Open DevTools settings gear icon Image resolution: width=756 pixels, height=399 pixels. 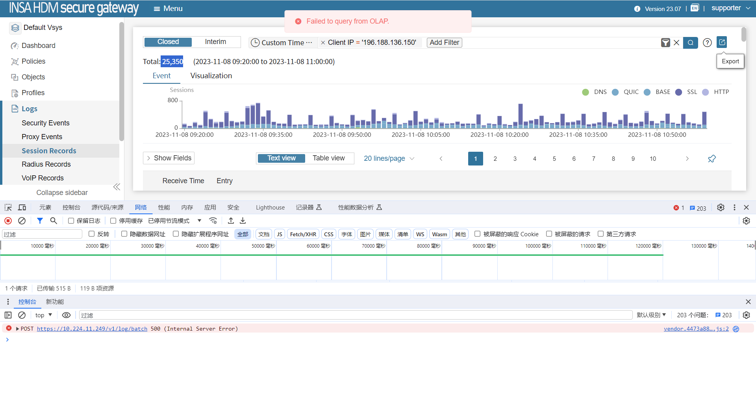tap(721, 208)
